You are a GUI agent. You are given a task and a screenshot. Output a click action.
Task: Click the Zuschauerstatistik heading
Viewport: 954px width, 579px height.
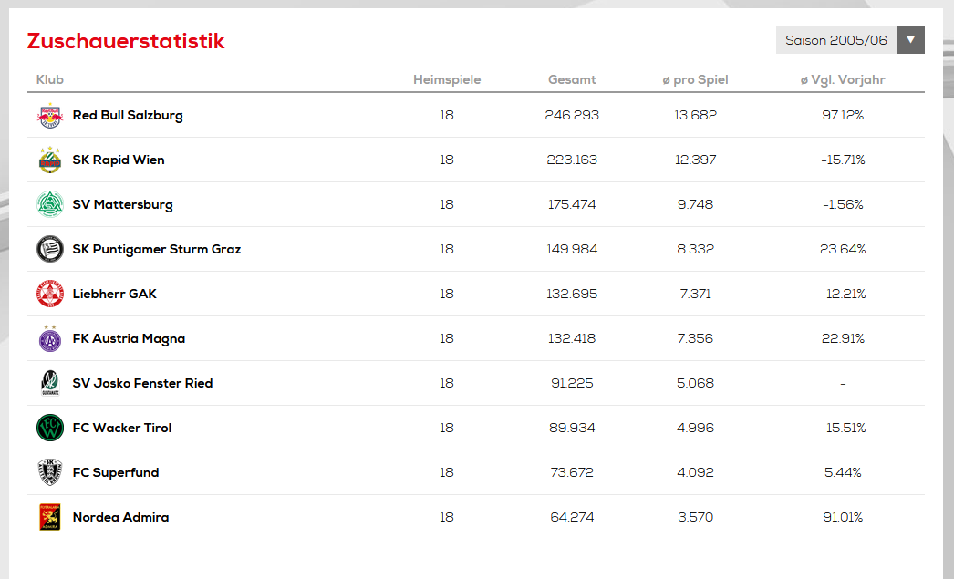point(126,41)
